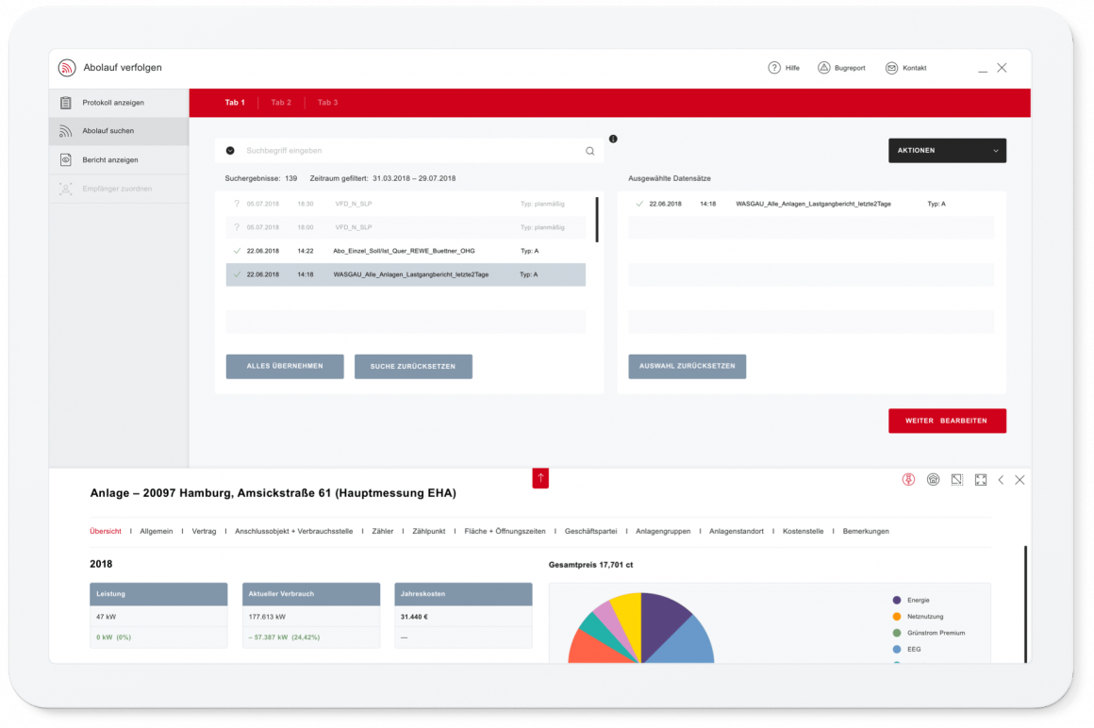Switch to Tab 2
The height and width of the screenshot is (728, 1094).
pos(281,103)
